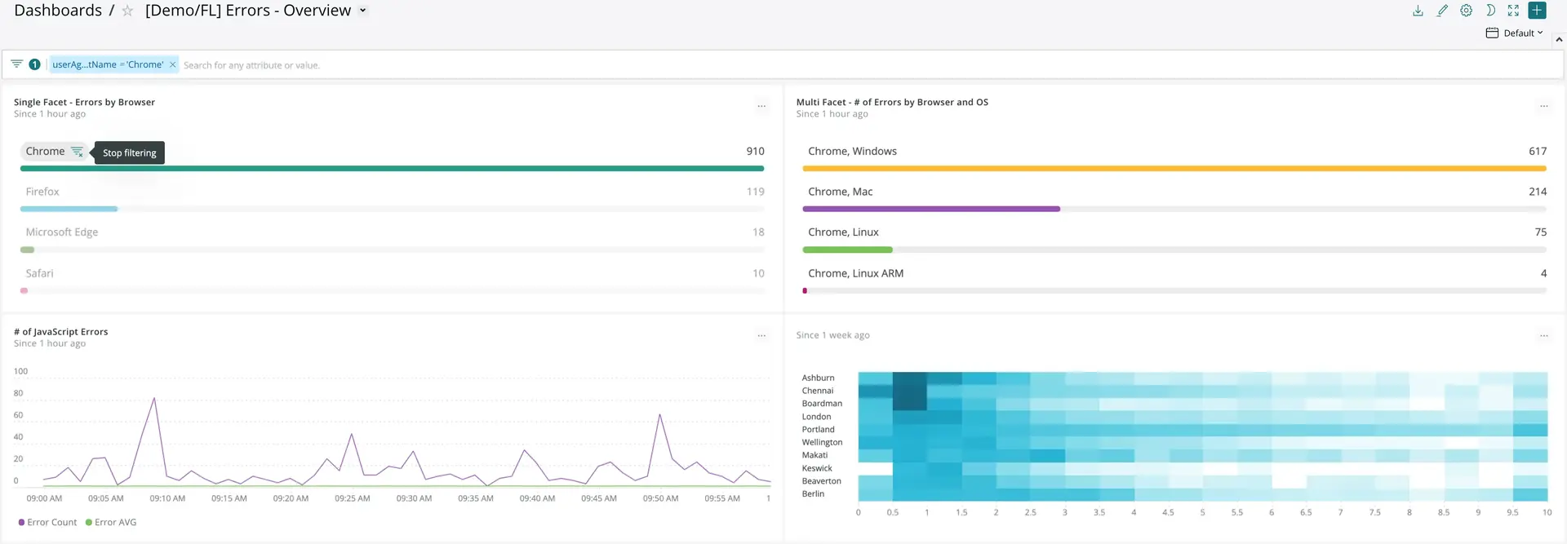1567x544 pixels.
Task: Click the pencil edit dashboard icon
Action: pos(1442,11)
